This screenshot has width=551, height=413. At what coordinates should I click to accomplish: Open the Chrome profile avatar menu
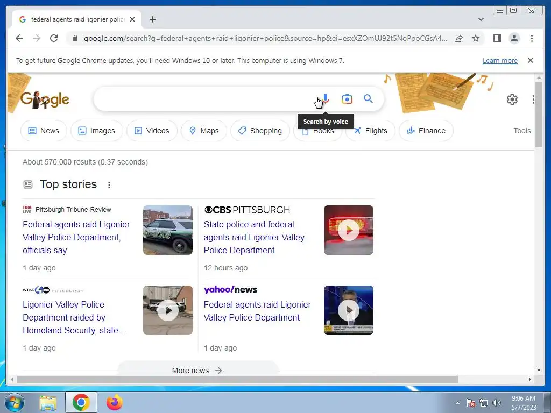tap(514, 38)
